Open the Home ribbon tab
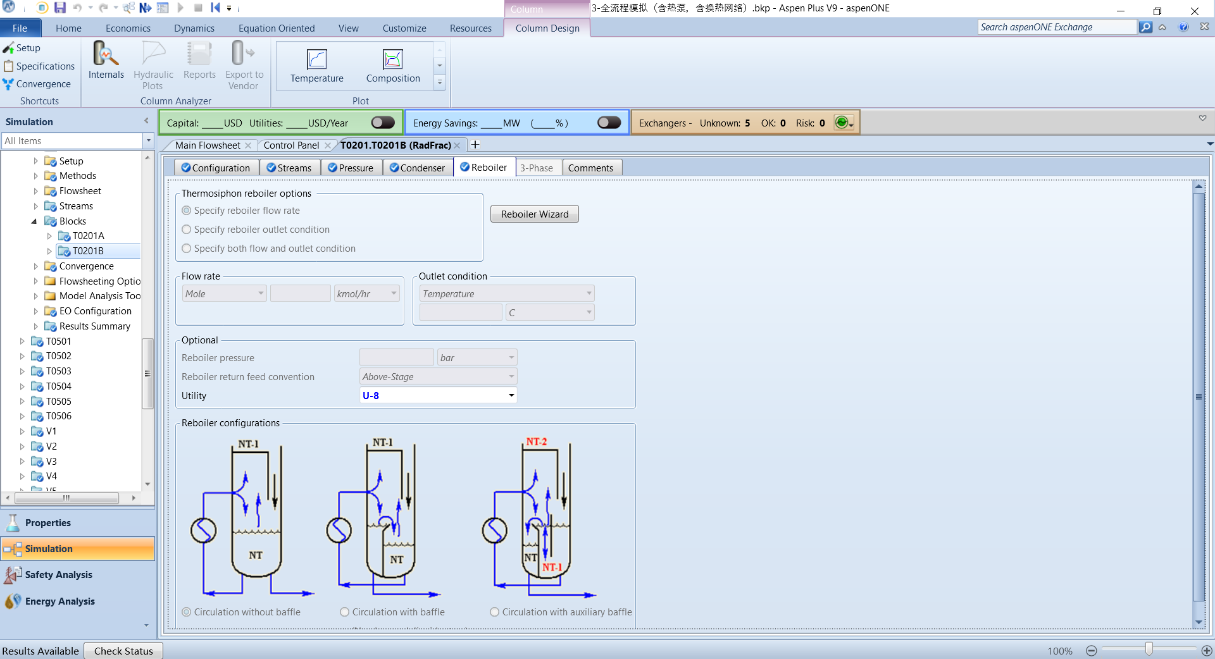This screenshot has height=659, width=1215. click(68, 28)
